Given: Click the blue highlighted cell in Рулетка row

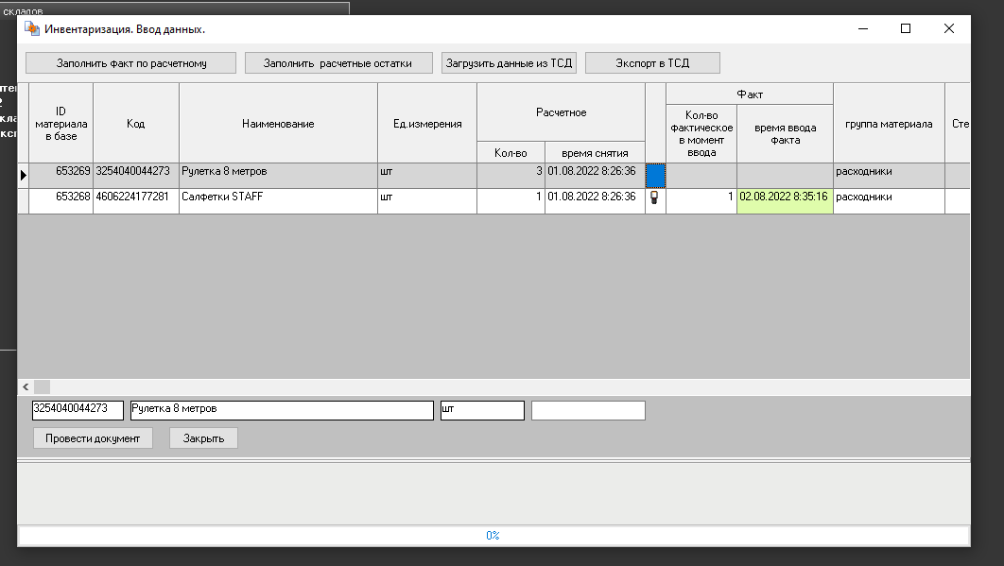Looking at the screenshot, I should coord(655,176).
